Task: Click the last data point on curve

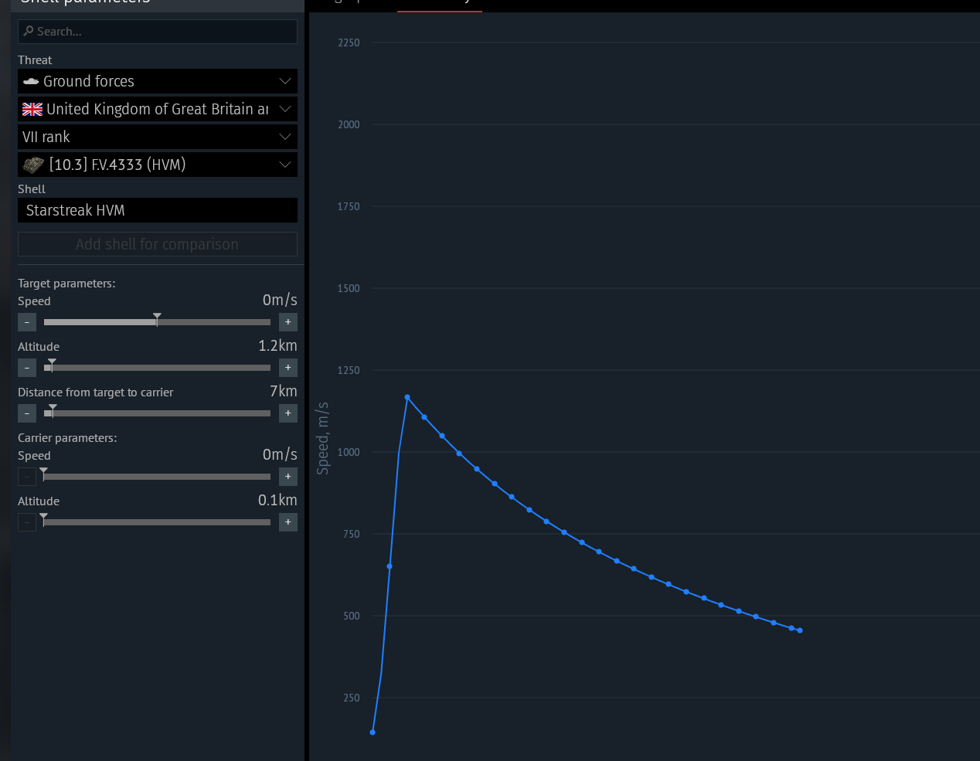Action: click(800, 630)
